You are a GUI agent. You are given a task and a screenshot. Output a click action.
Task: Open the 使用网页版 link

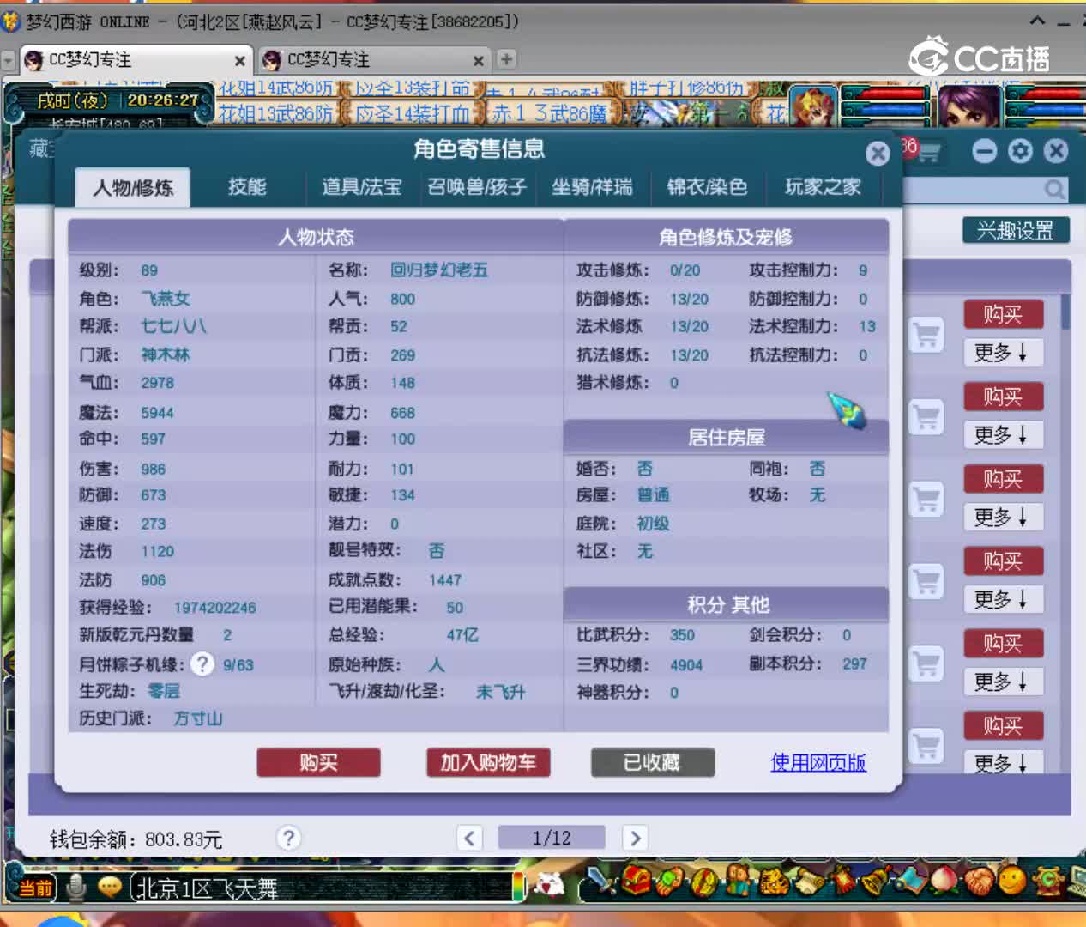click(x=818, y=762)
